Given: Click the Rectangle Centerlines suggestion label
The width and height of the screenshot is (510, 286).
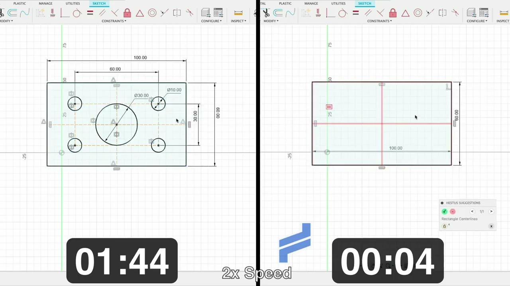Looking at the screenshot, I should pos(459,219).
